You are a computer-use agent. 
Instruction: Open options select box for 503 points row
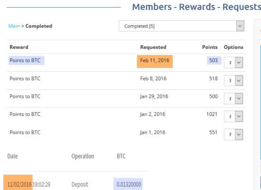(x=233, y=63)
